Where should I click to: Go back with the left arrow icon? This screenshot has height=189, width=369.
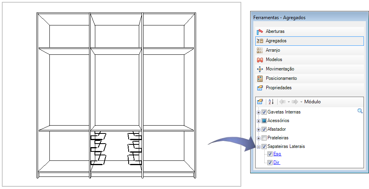[x=282, y=102]
